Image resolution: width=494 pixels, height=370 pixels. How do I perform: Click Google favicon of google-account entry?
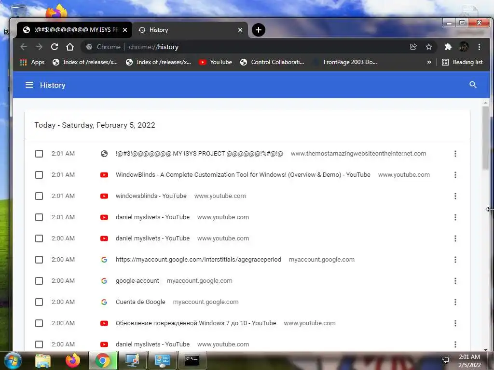point(104,281)
